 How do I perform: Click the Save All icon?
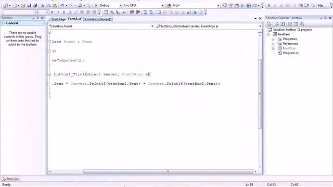click(x=35, y=6)
